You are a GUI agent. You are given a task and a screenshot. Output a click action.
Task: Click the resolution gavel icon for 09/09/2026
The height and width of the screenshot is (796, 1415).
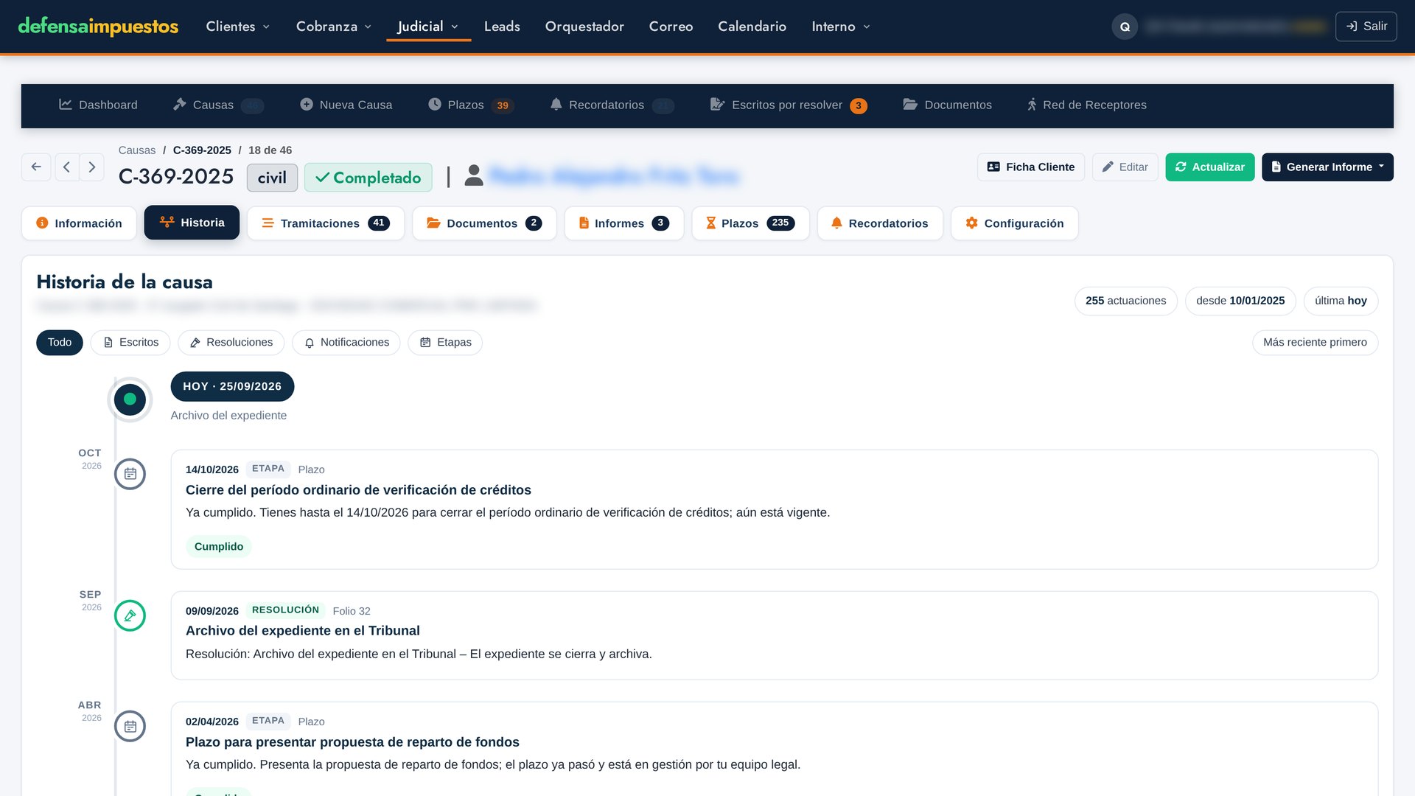point(130,615)
